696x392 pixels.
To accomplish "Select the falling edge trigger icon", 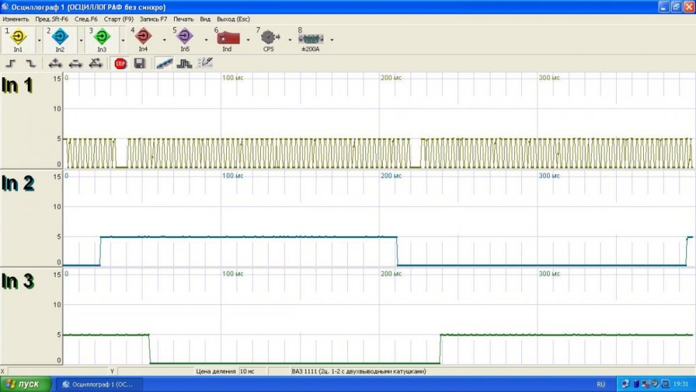I will pos(30,63).
